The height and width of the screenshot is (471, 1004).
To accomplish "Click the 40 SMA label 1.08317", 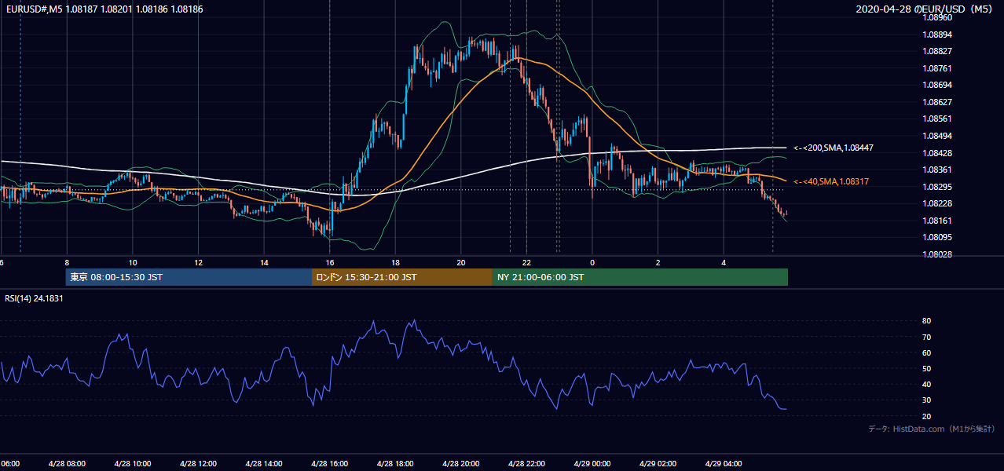I will pyautogui.click(x=831, y=181).
